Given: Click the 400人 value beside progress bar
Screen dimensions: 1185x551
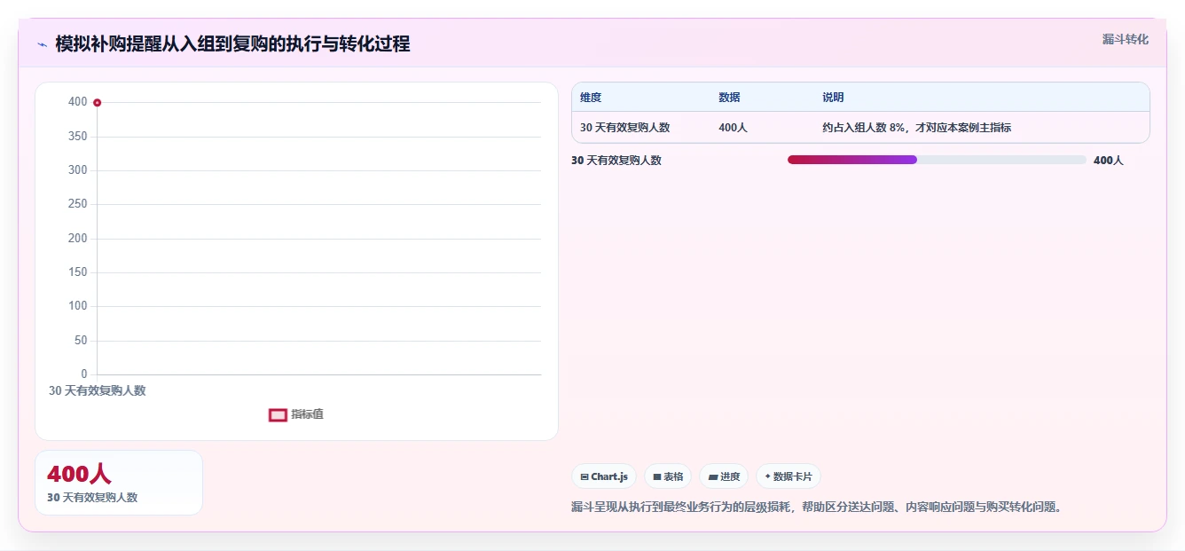Looking at the screenshot, I should (1109, 161).
